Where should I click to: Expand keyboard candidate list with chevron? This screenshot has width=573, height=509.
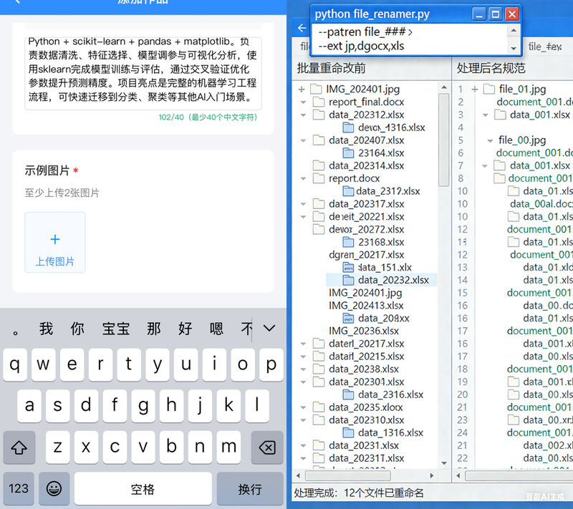[269, 329]
